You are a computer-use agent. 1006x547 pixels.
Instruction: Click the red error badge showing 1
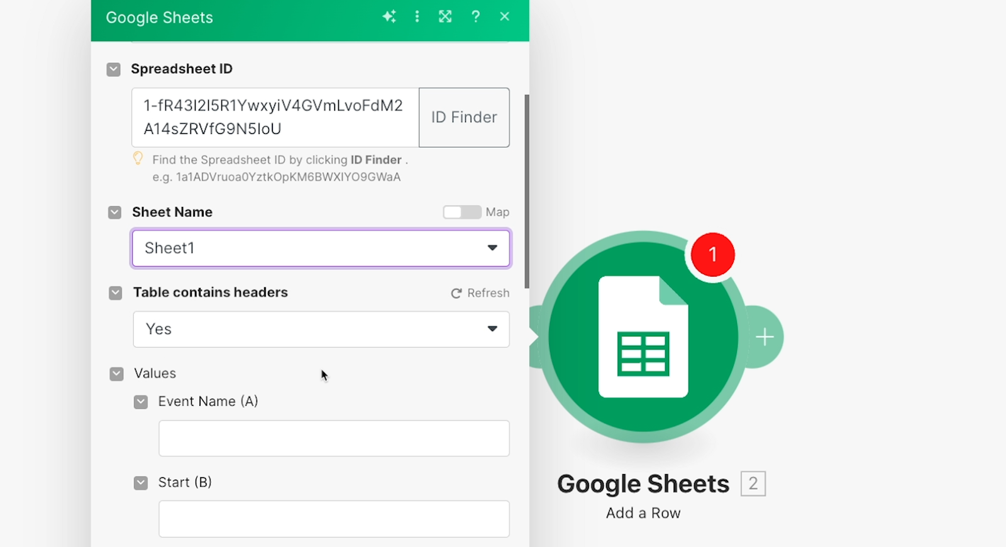712,255
